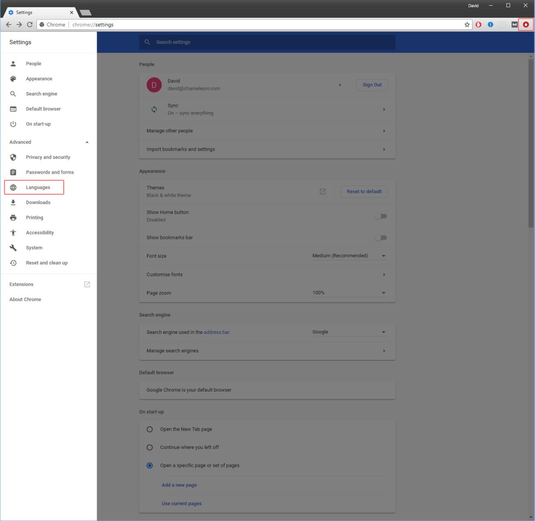Image resolution: width=535 pixels, height=521 pixels.
Task: Click the David profile avatar circle
Action: click(154, 85)
